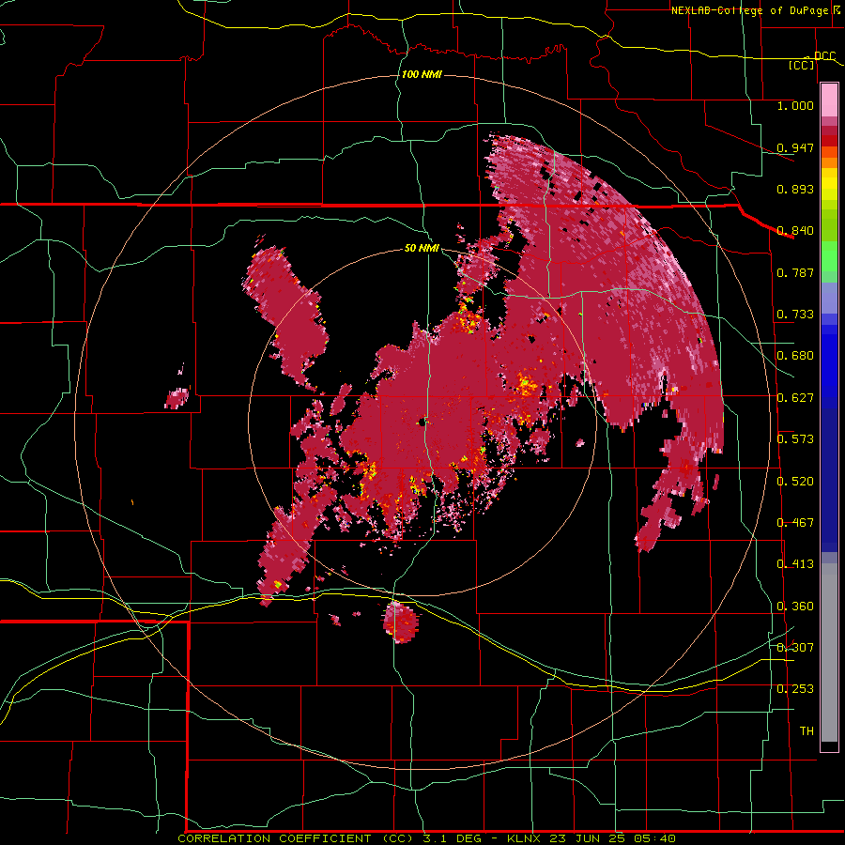Click CORRELATION COEFFICIENT (CC) in the footer

coord(297,838)
